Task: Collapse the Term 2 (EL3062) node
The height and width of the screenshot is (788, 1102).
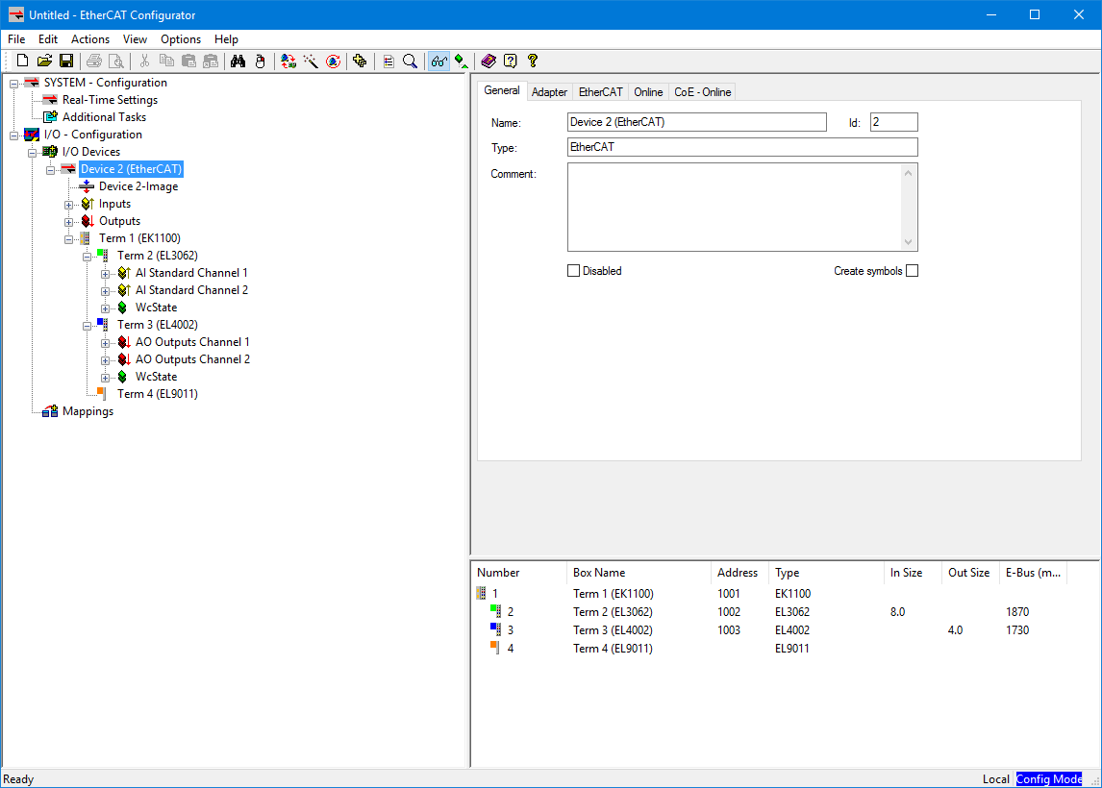Action: (87, 257)
